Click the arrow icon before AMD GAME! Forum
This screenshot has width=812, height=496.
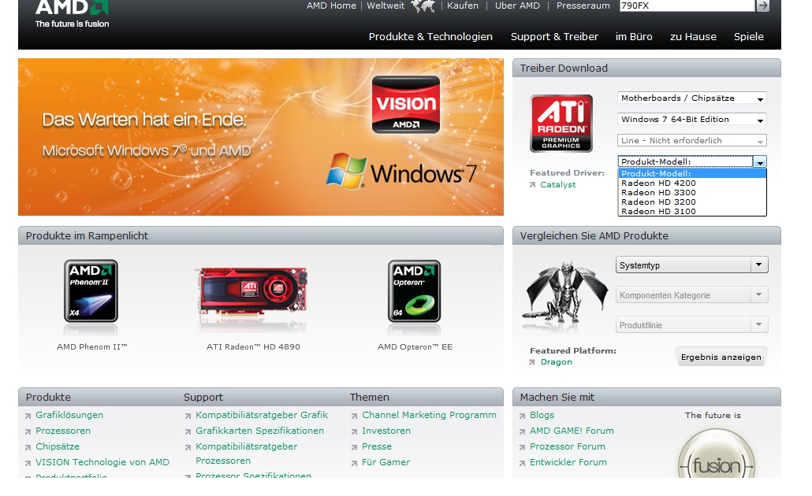[x=523, y=431]
